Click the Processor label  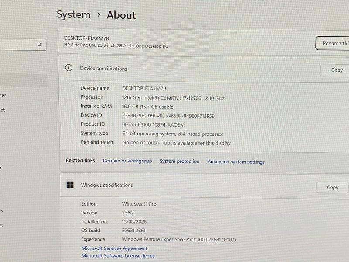(91, 97)
